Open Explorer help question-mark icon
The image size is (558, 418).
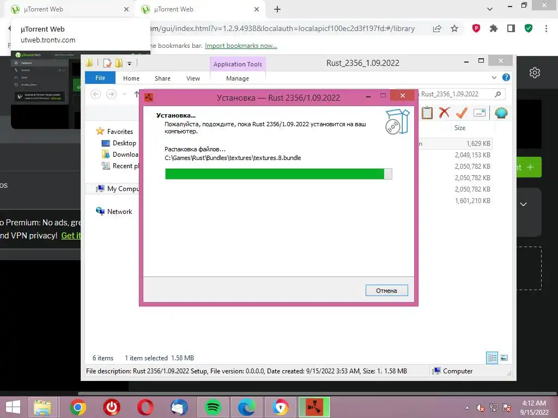pos(506,77)
